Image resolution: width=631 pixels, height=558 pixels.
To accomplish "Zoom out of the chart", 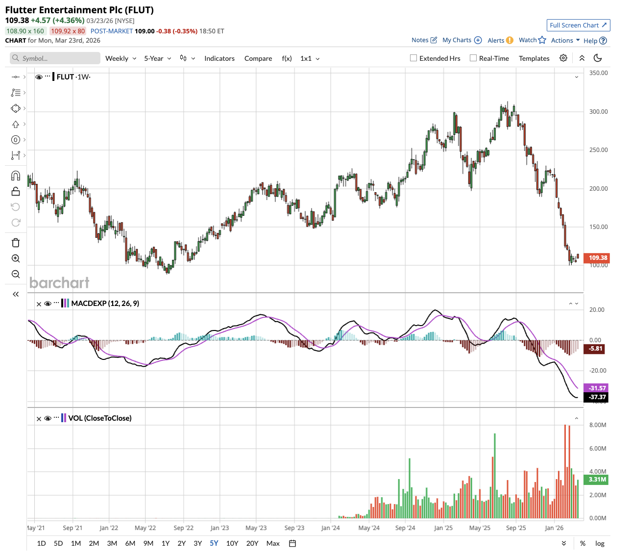I will 16,274.
